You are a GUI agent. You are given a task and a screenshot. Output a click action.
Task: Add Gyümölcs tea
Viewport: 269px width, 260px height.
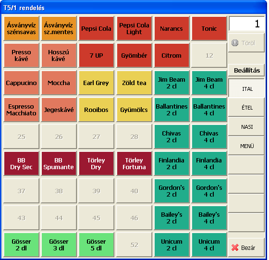tap(134, 110)
